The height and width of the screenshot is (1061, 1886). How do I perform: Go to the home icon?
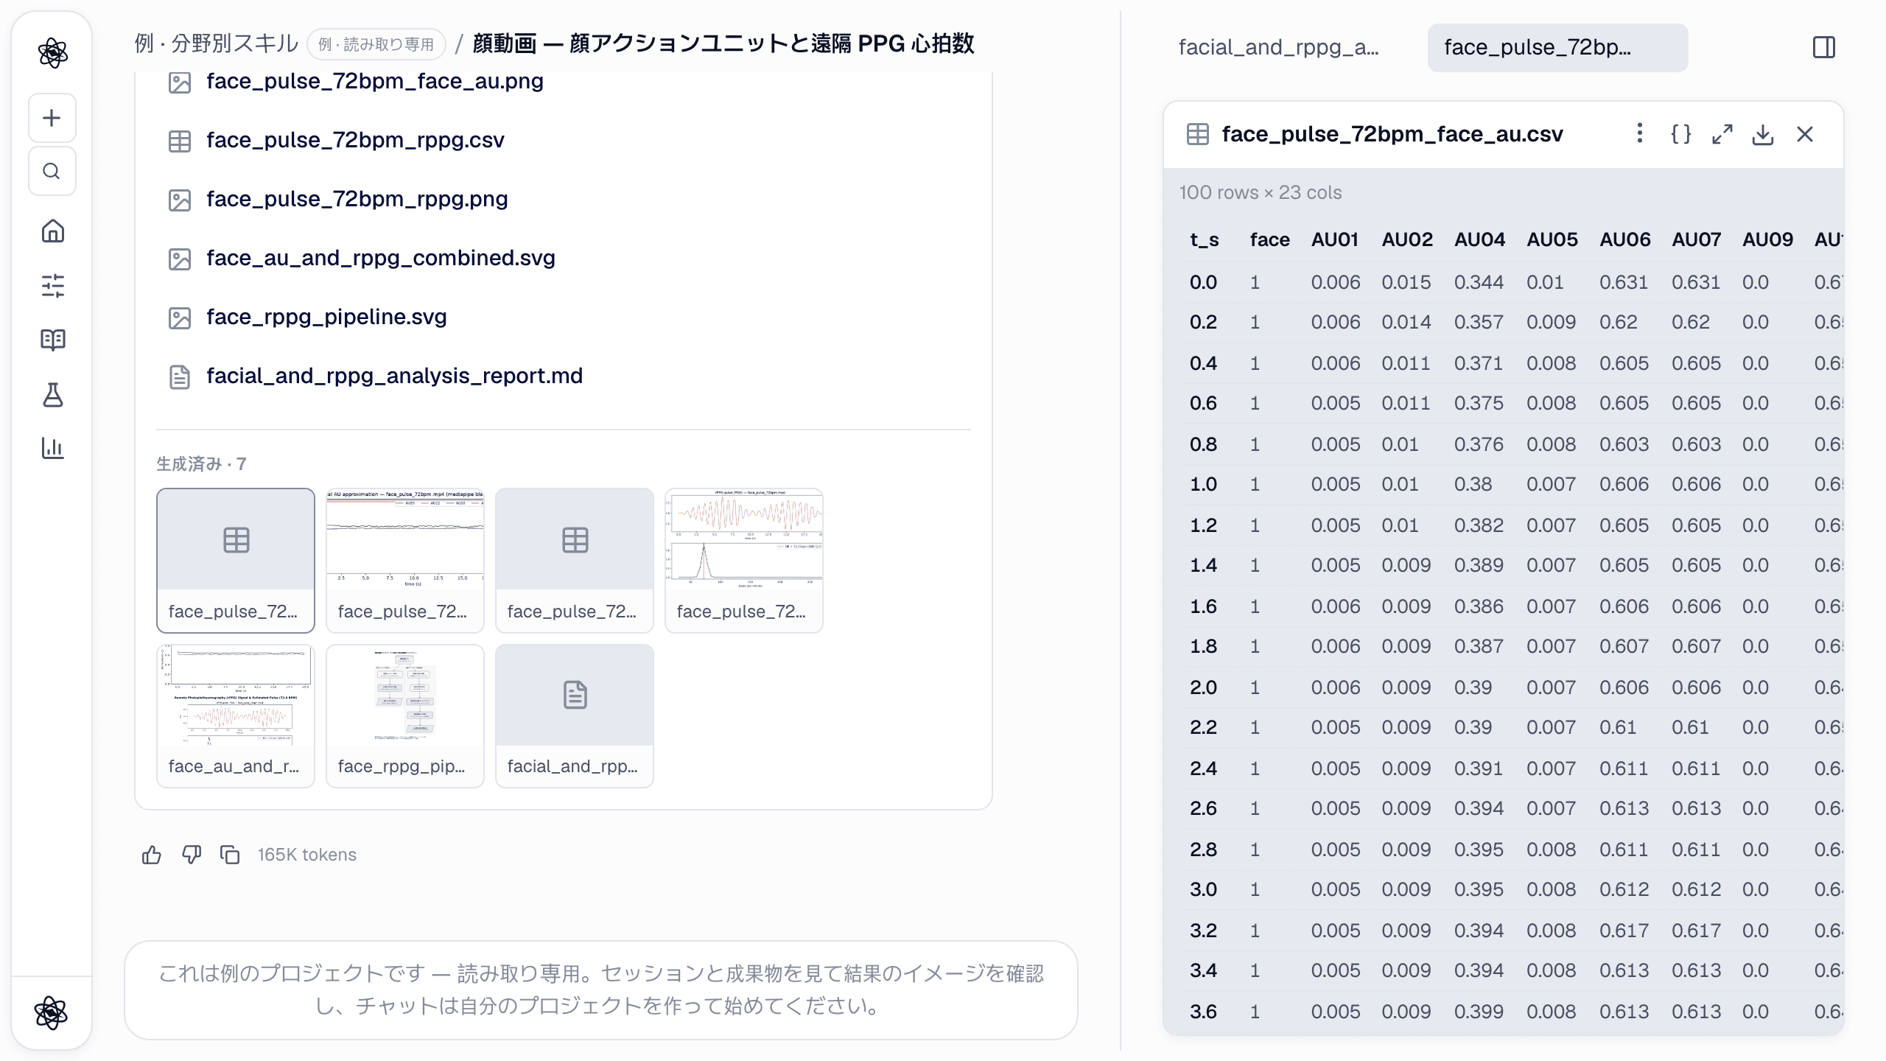click(x=52, y=231)
